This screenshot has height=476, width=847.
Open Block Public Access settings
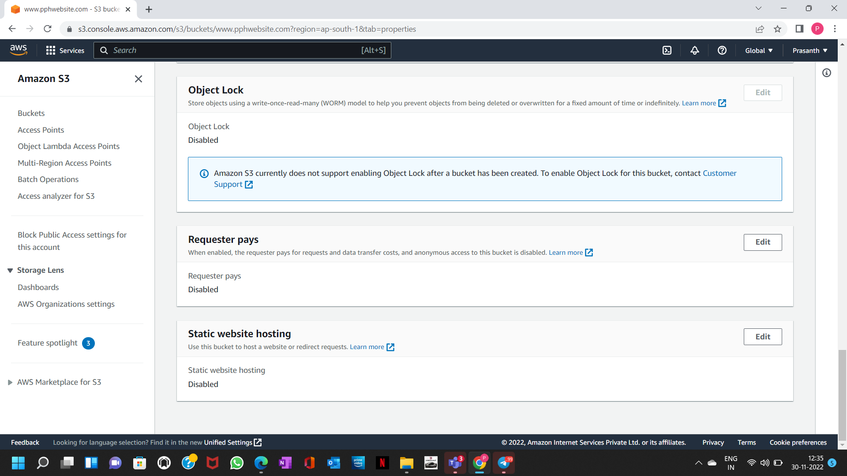pos(72,241)
